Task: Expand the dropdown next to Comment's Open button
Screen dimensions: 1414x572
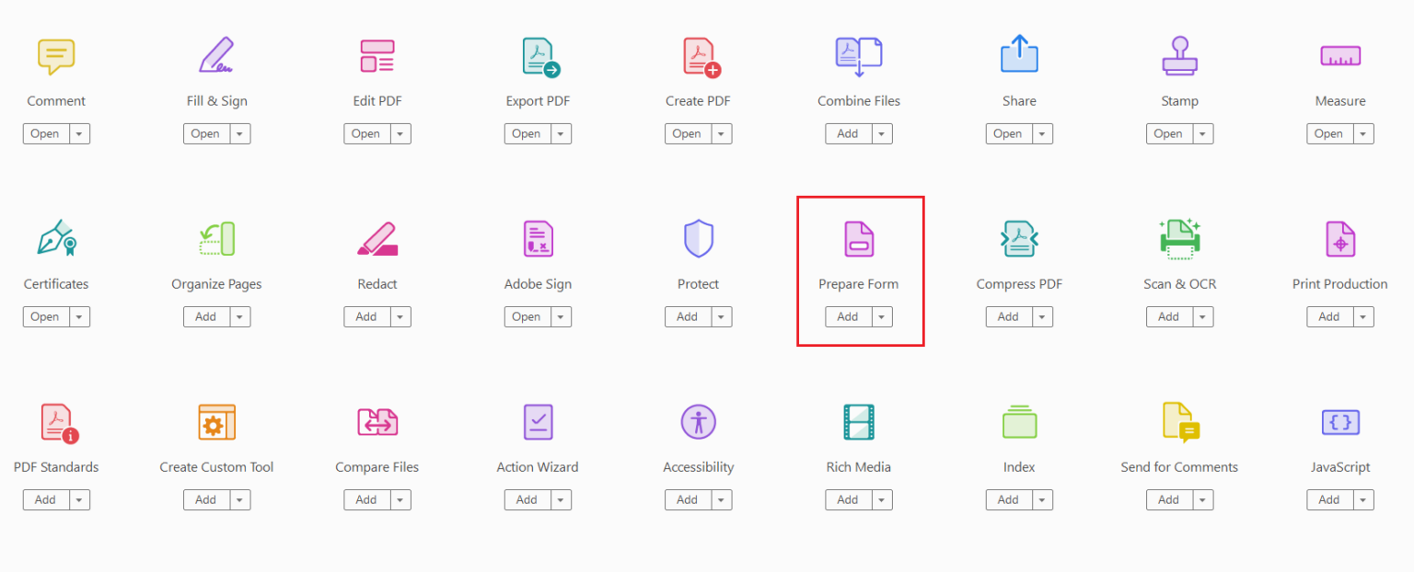Action: [x=80, y=133]
